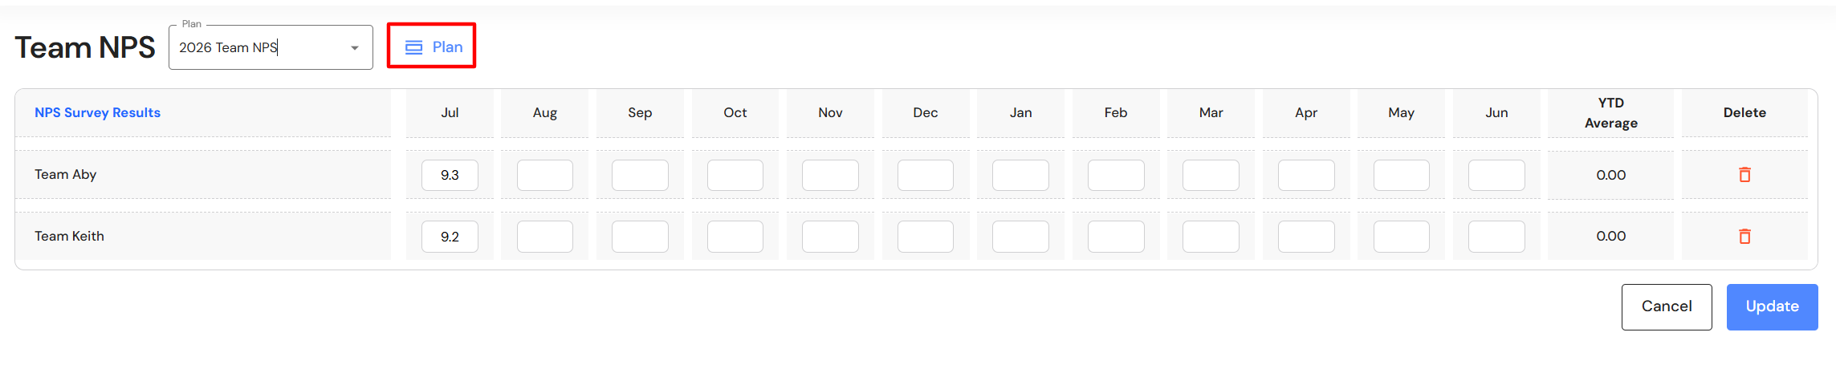Edit Team Aby's Jul score field
This screenshot has height=373, width=1836.
point(450,175)
